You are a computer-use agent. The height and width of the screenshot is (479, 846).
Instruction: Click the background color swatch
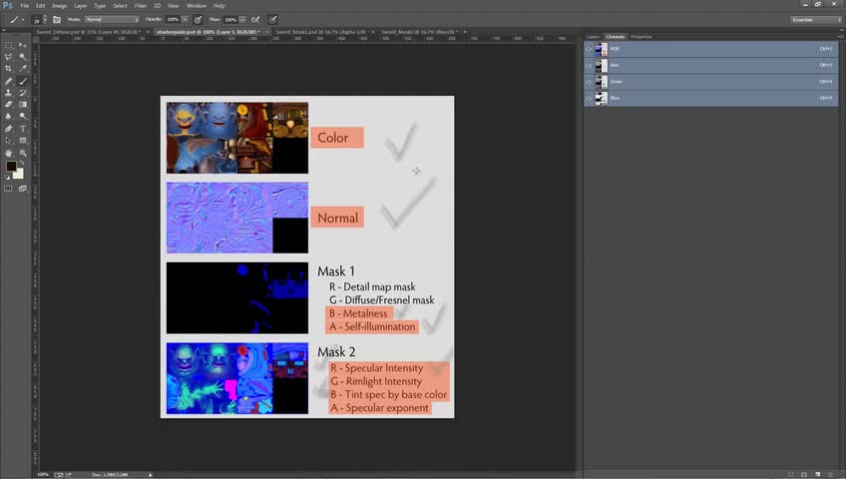[19, 174]
